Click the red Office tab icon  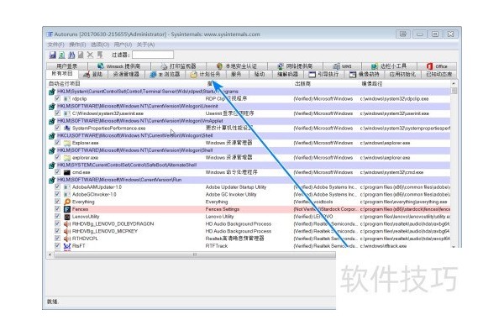click(429, 66)
